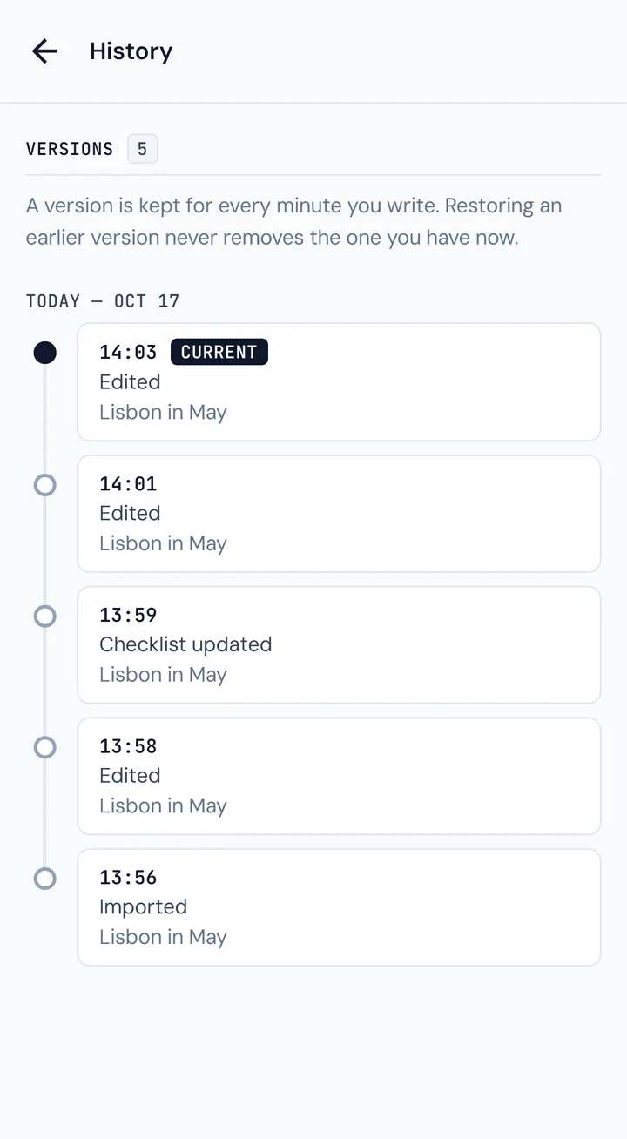
Task: Select the 13:59 timeline circle marker
Action: pos(44,617)
